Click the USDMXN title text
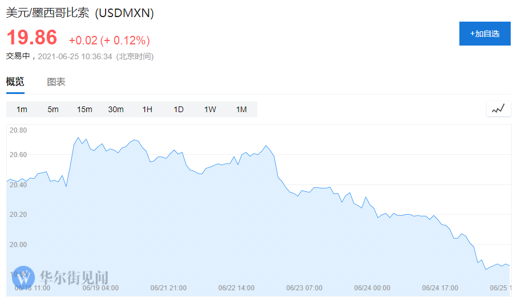This screenshot has width=521, height=304. coord(80,13)
